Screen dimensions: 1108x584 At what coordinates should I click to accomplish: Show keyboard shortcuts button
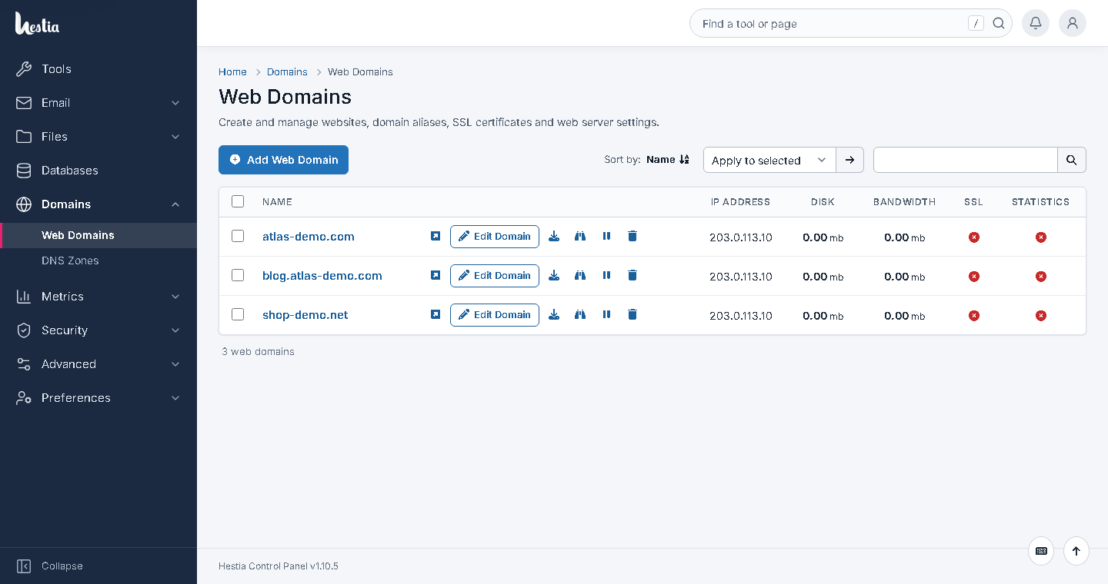point(1041,551)
